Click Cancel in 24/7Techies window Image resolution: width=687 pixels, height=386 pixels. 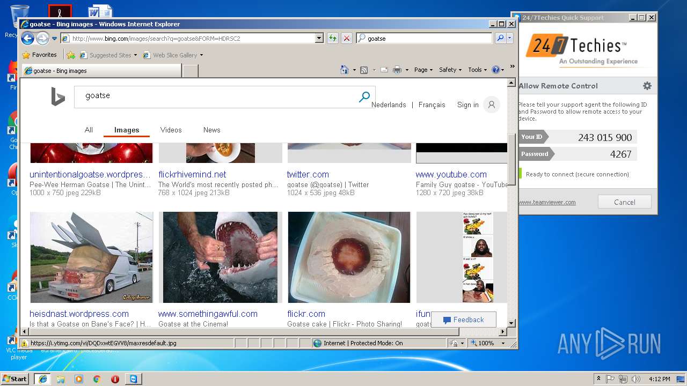[625, 202]
